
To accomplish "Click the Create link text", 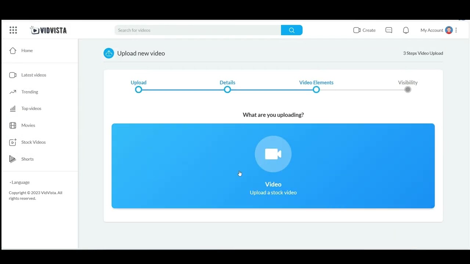I will click(x=369, y=30).
